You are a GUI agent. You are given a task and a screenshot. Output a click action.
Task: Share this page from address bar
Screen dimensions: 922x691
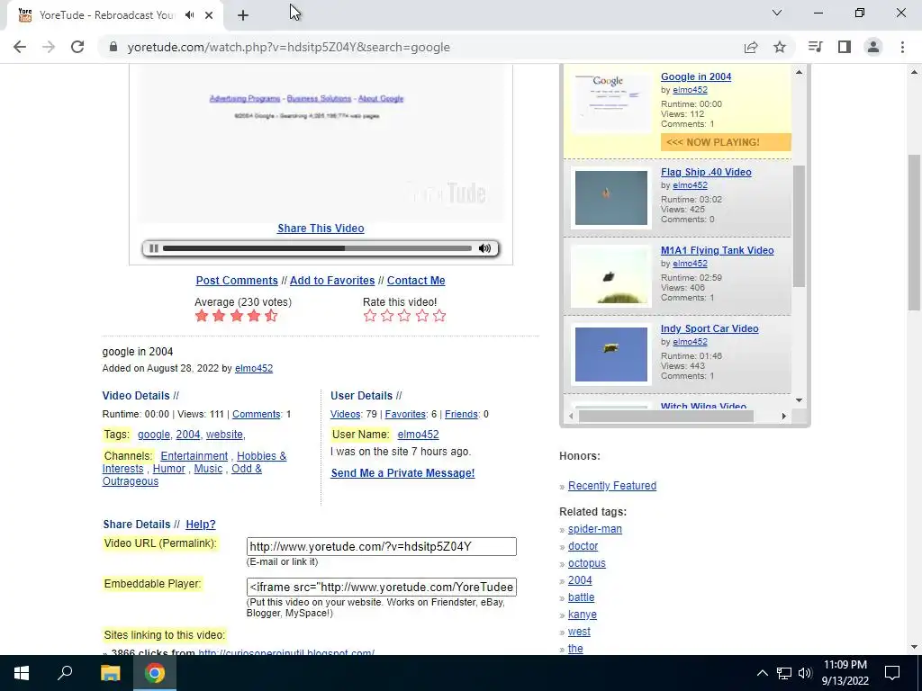coord(751,47)
